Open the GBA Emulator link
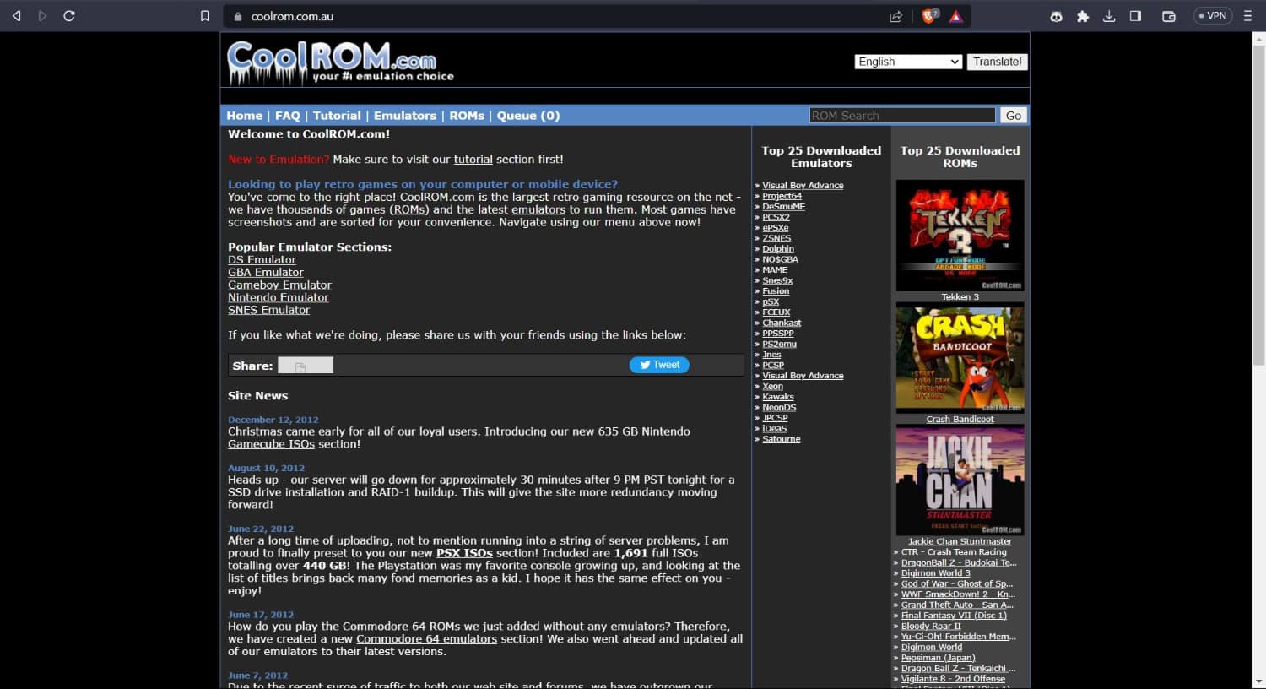This screenshot has height=689, width=1266. coord(265,273)
